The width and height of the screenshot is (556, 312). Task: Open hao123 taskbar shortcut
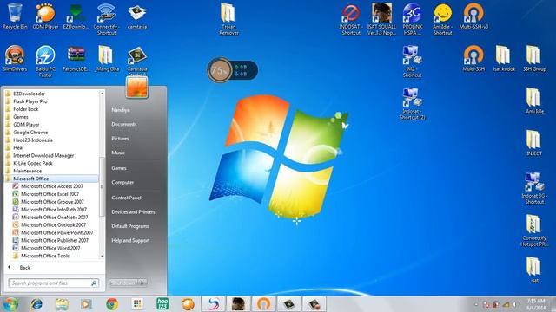(162, 304)
